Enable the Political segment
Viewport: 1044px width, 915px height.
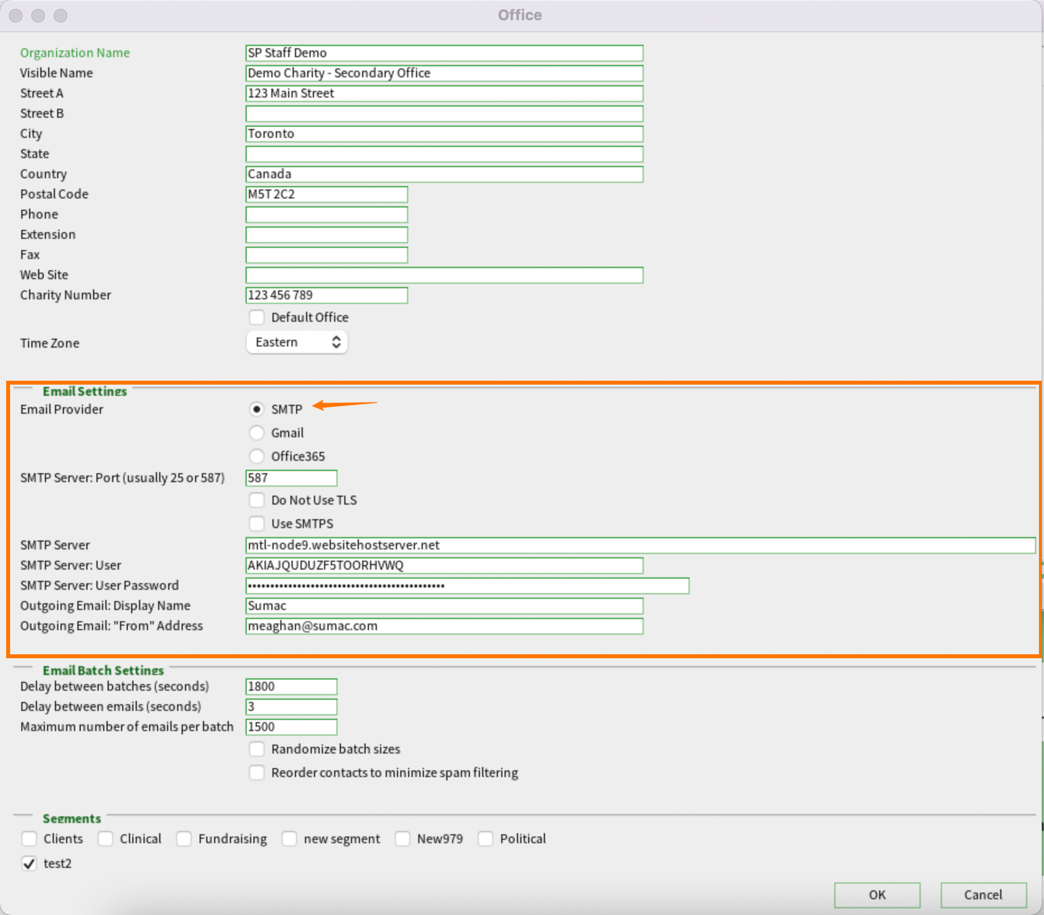point(486,839)
